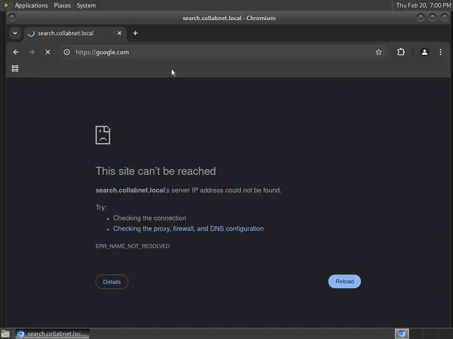Click the 'This site can't be reached' heading
The width and height of the screenshot is (453, 339).
tap(156, 171)
